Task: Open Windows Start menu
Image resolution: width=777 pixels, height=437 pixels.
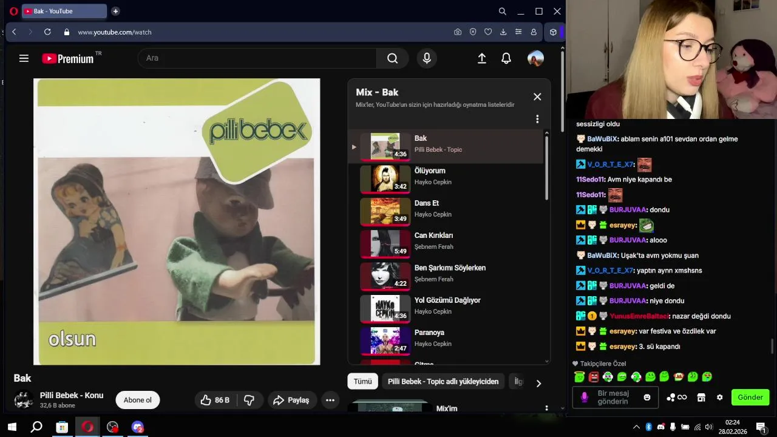Action: 12,427
